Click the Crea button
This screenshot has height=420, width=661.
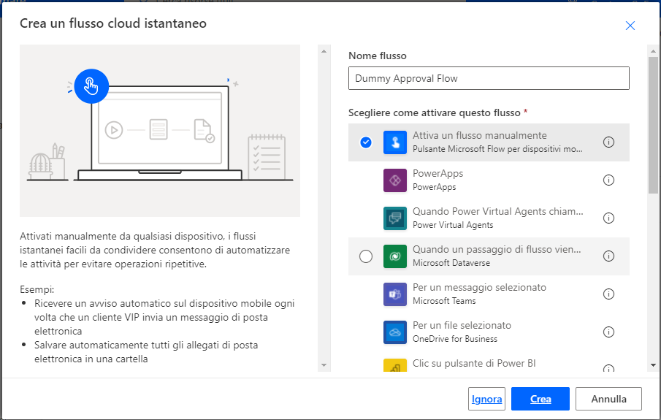[x=540, y=399]
